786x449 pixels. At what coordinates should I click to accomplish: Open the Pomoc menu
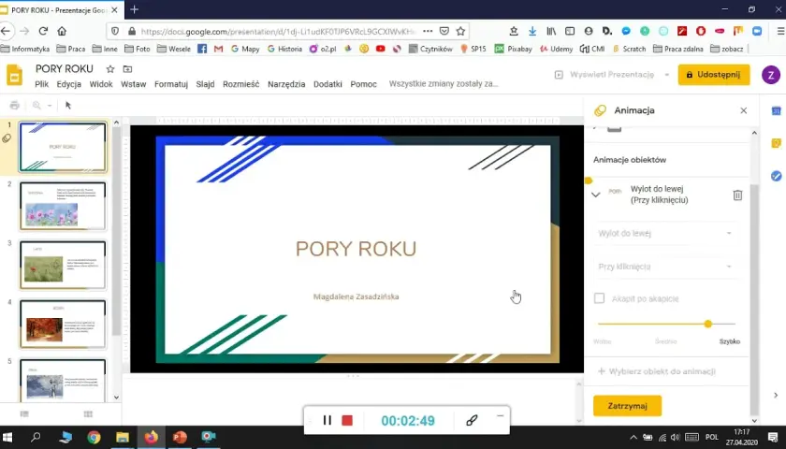[363, 84]
